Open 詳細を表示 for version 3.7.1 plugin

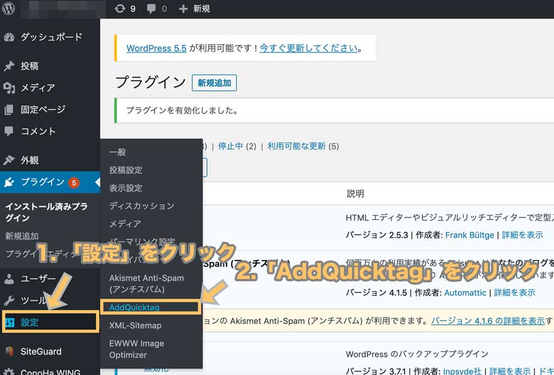[510, 371]
